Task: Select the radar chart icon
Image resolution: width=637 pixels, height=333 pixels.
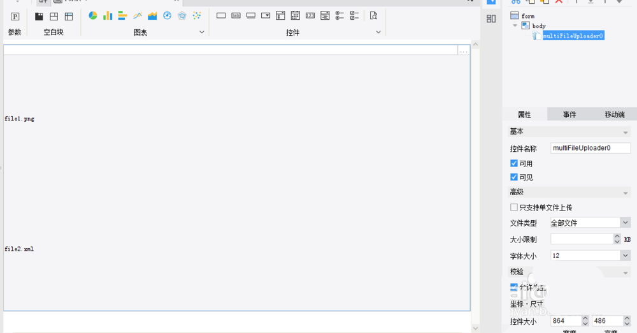Action: coord(182,15)
